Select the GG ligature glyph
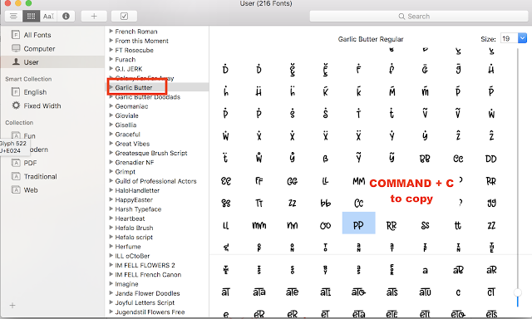Viewport: 532px width, 319px height. pyautogui.click(x=292, y=181)
